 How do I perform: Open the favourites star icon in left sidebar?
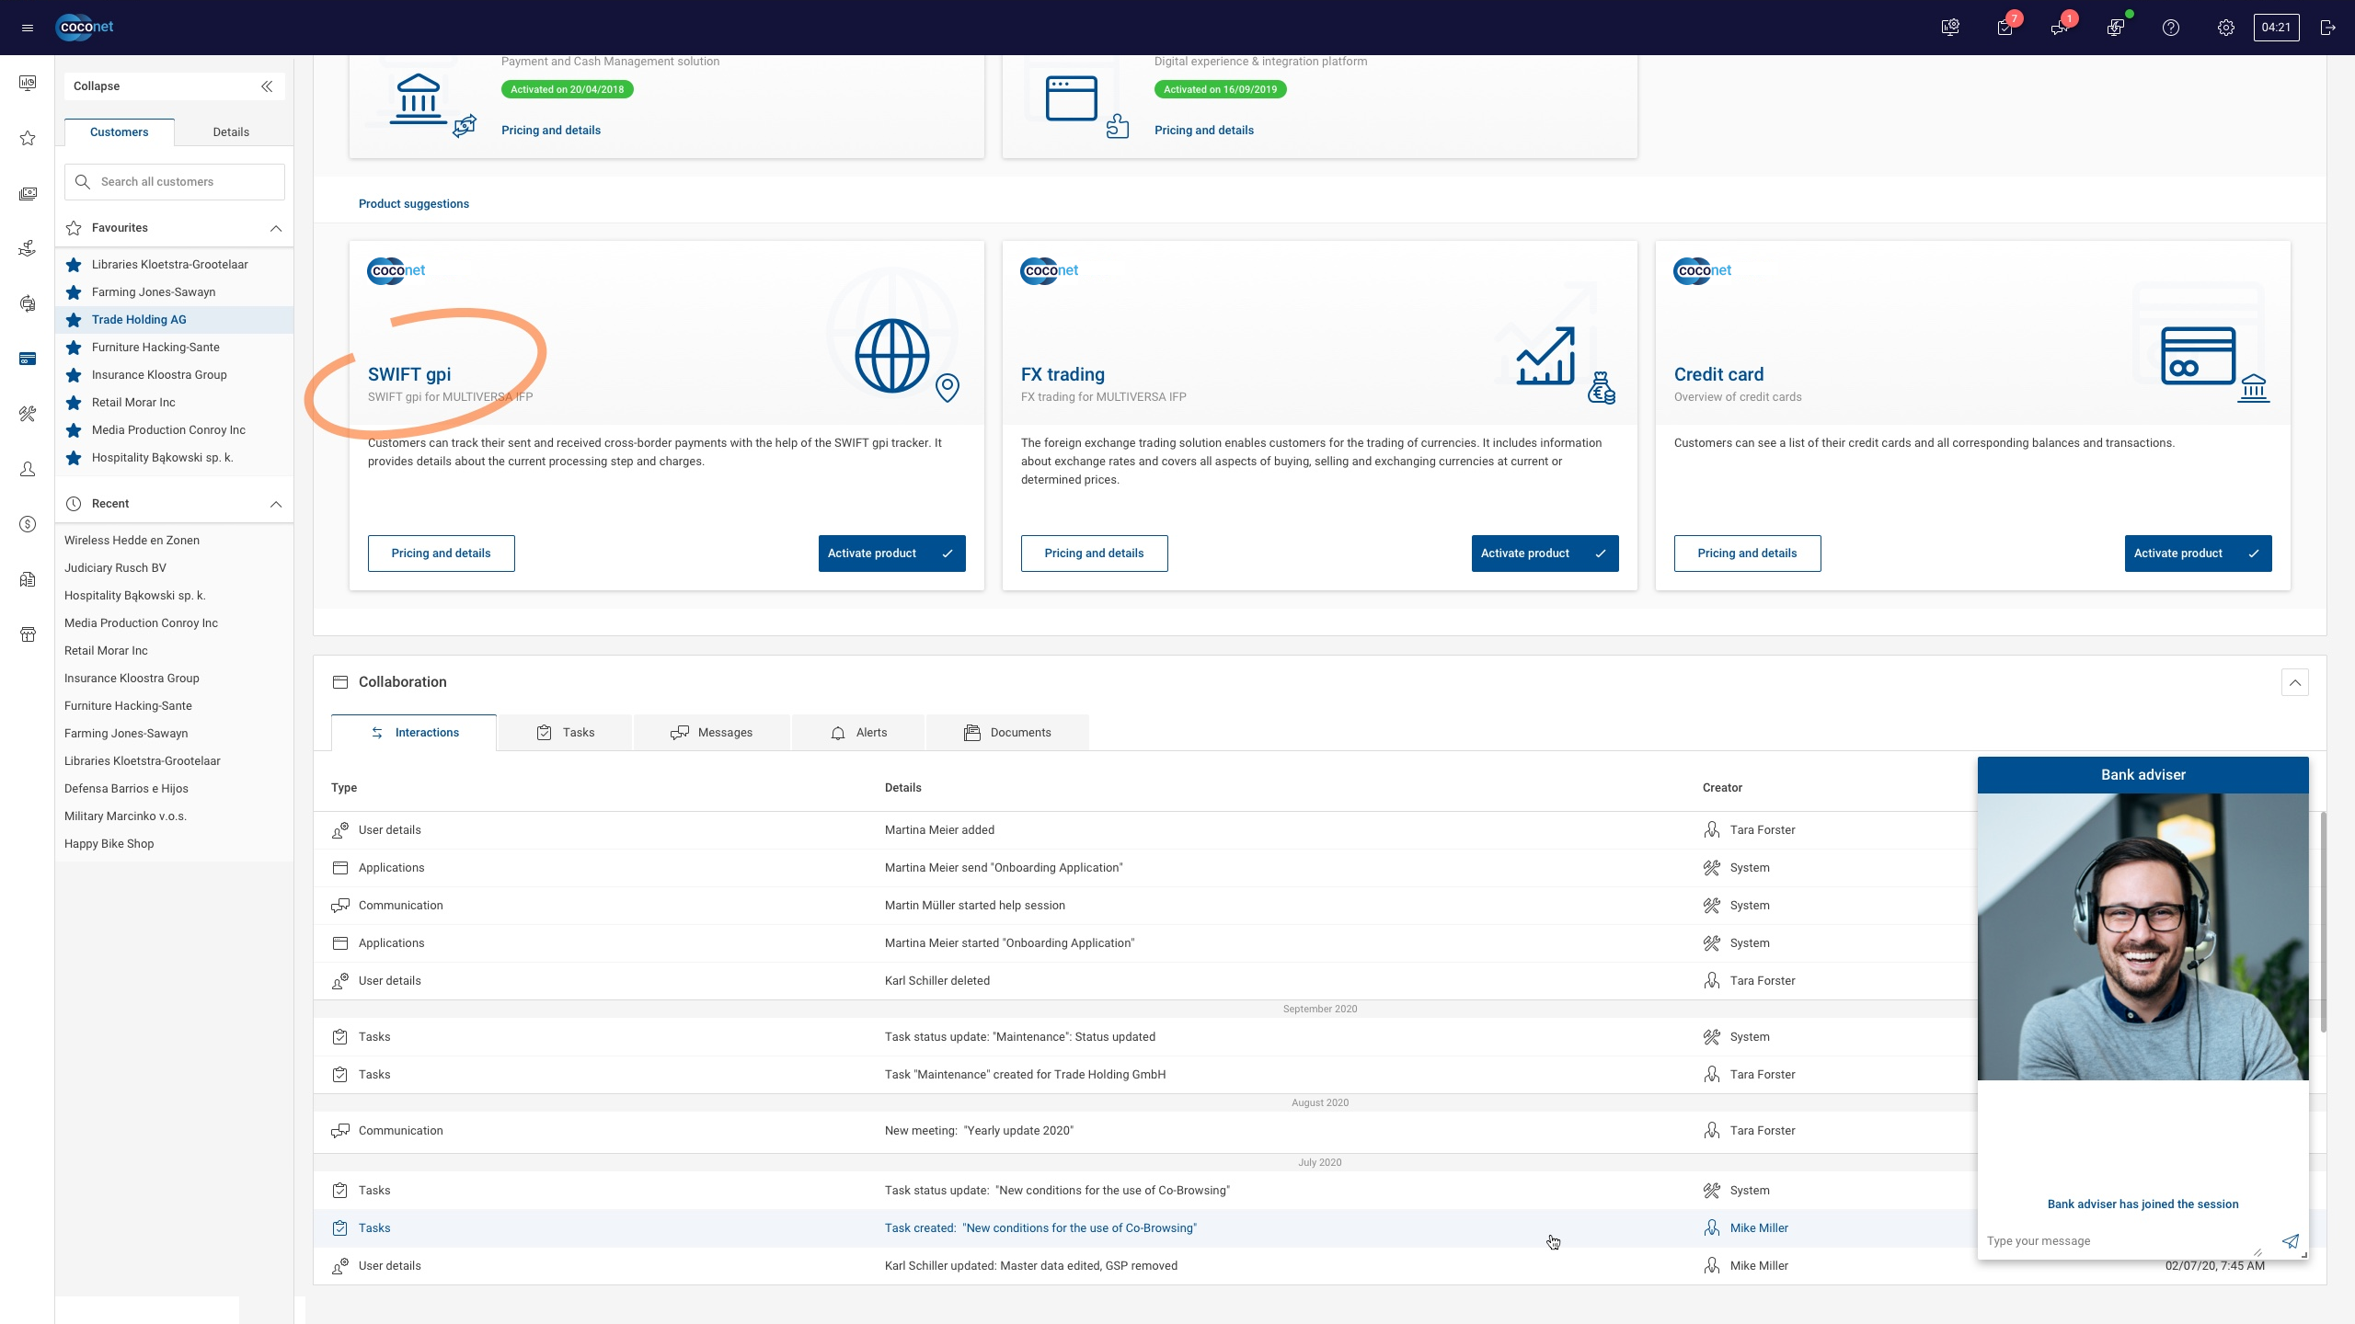pyautogui.click(x=28, y=138)
